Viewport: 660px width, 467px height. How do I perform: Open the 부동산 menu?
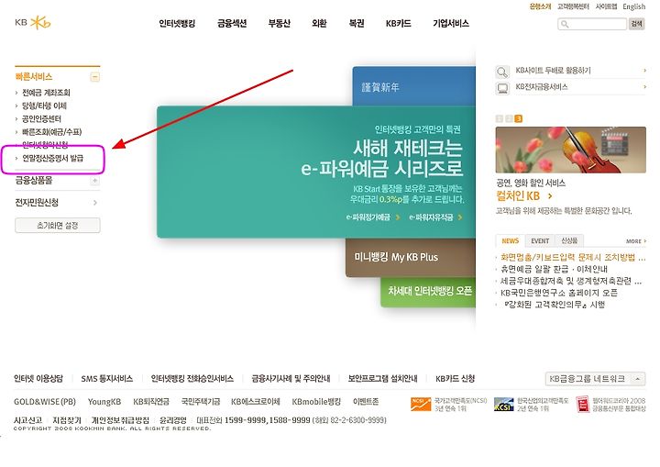tap(280, 23)
